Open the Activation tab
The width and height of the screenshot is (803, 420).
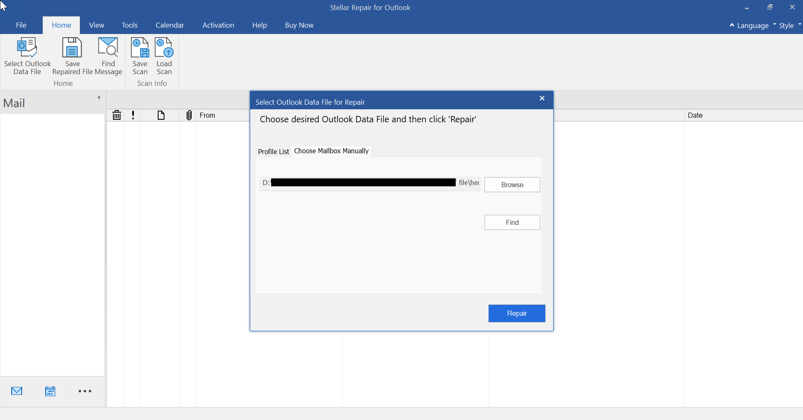pos(218,25)
